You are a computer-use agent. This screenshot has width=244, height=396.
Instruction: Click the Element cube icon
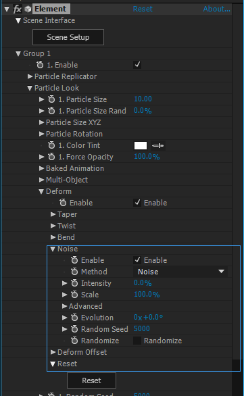point(28,9)
